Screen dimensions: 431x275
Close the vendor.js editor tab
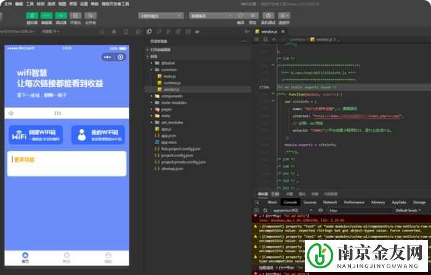(281, 30)
